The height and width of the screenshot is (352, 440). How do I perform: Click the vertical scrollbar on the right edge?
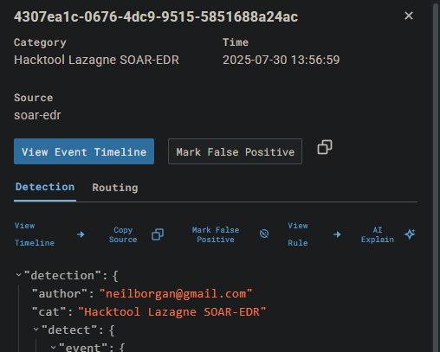coord(436,176)
